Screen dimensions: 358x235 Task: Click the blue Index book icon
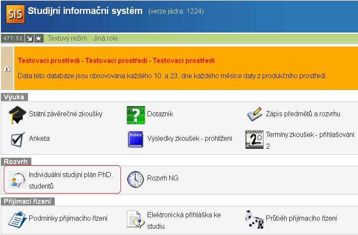click(135, 139)
